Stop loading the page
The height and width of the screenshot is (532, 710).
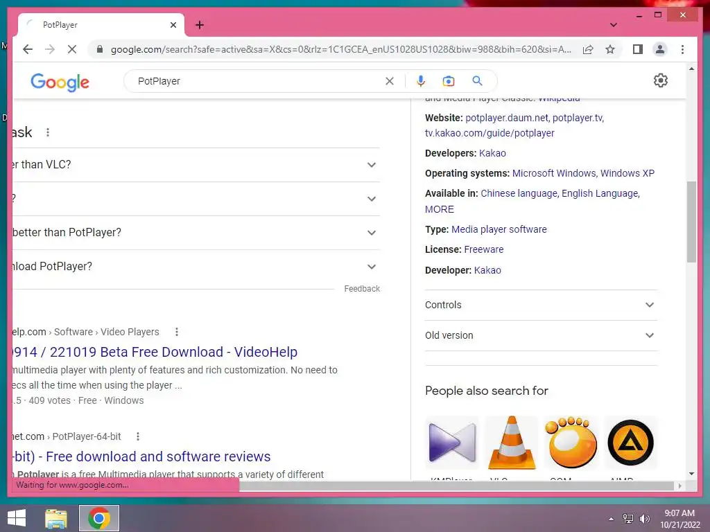click(72, 49)
